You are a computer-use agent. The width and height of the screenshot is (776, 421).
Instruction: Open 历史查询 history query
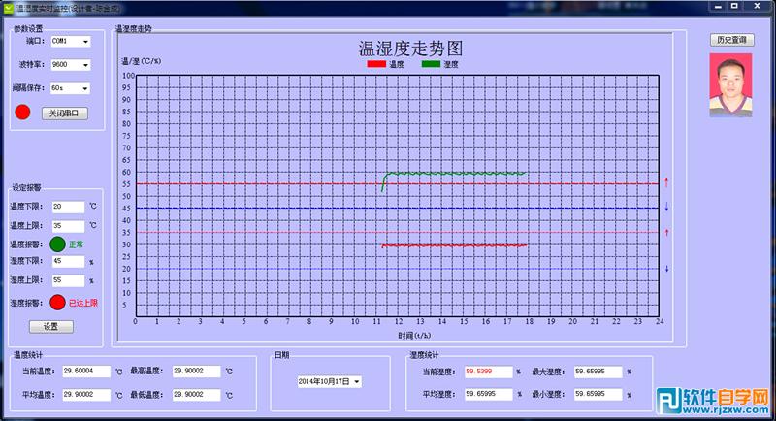coord(732,40)
